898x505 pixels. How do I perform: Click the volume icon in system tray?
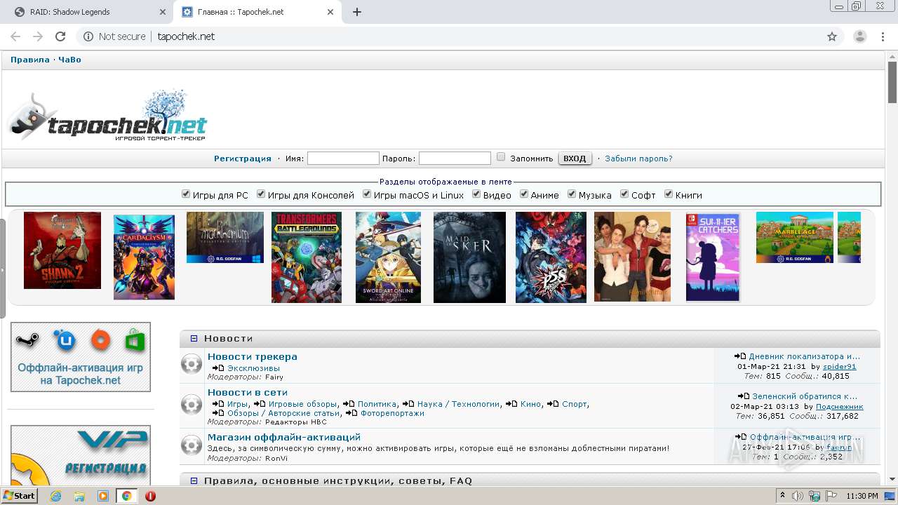[x=798, y=496]
